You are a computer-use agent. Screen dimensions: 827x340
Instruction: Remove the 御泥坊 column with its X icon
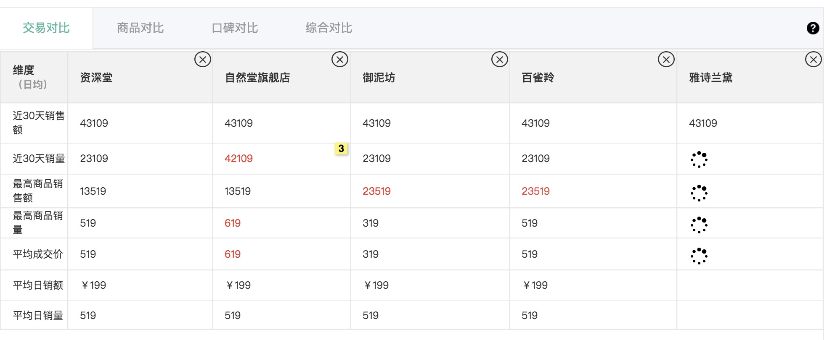(x=500, y=60)
